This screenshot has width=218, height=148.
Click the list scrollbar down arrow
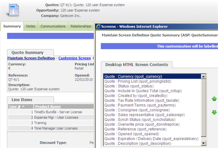203,143
